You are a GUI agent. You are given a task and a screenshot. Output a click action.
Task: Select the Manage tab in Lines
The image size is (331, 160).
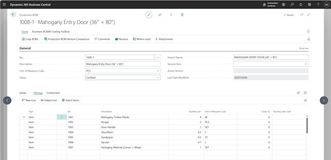(38, 93)
